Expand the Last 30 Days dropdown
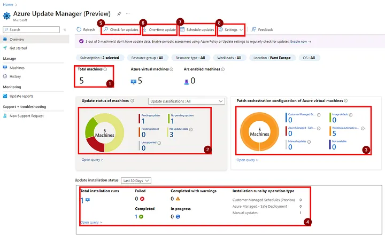 [x=136, y=181]
